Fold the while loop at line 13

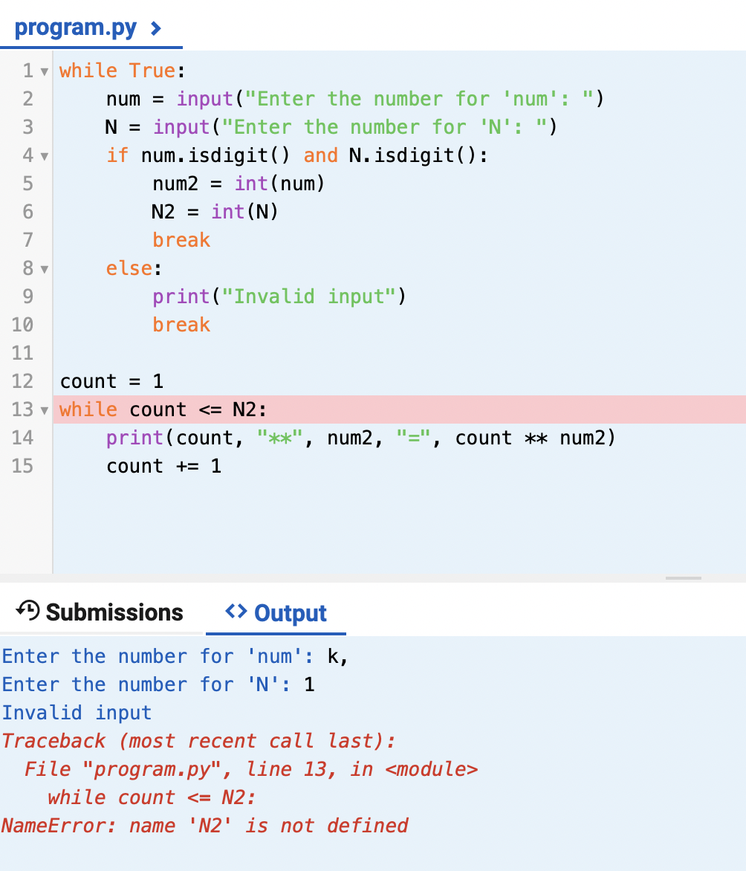[43, 409]
